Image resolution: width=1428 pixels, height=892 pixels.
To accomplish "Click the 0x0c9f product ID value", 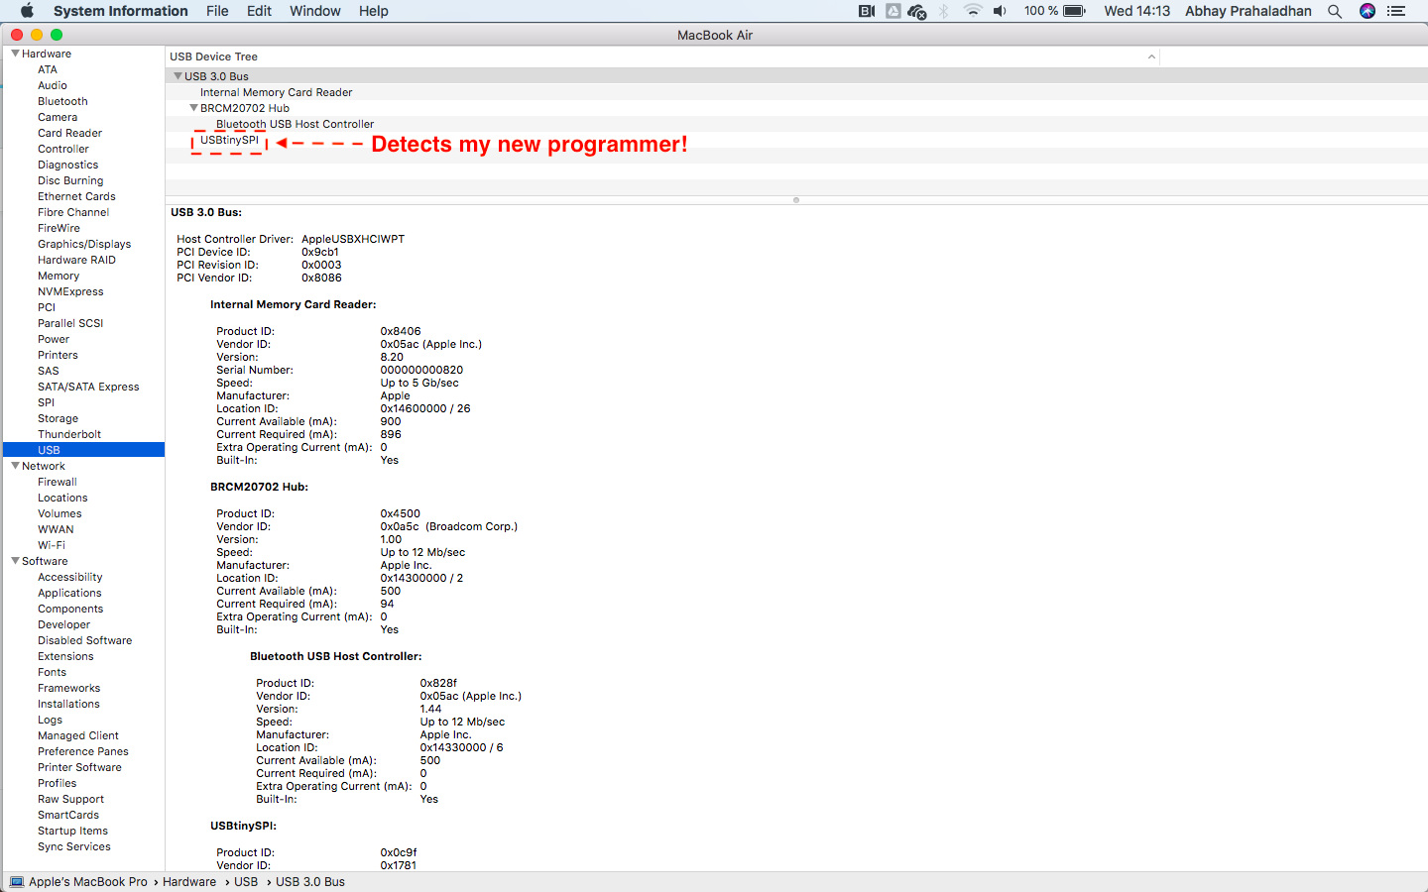I will pyautogui.click(x=399, y=852).
